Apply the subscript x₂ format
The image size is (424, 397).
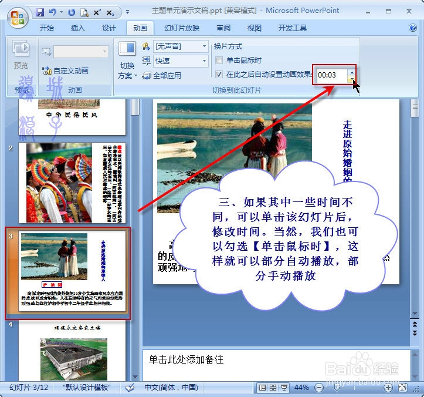110,12
